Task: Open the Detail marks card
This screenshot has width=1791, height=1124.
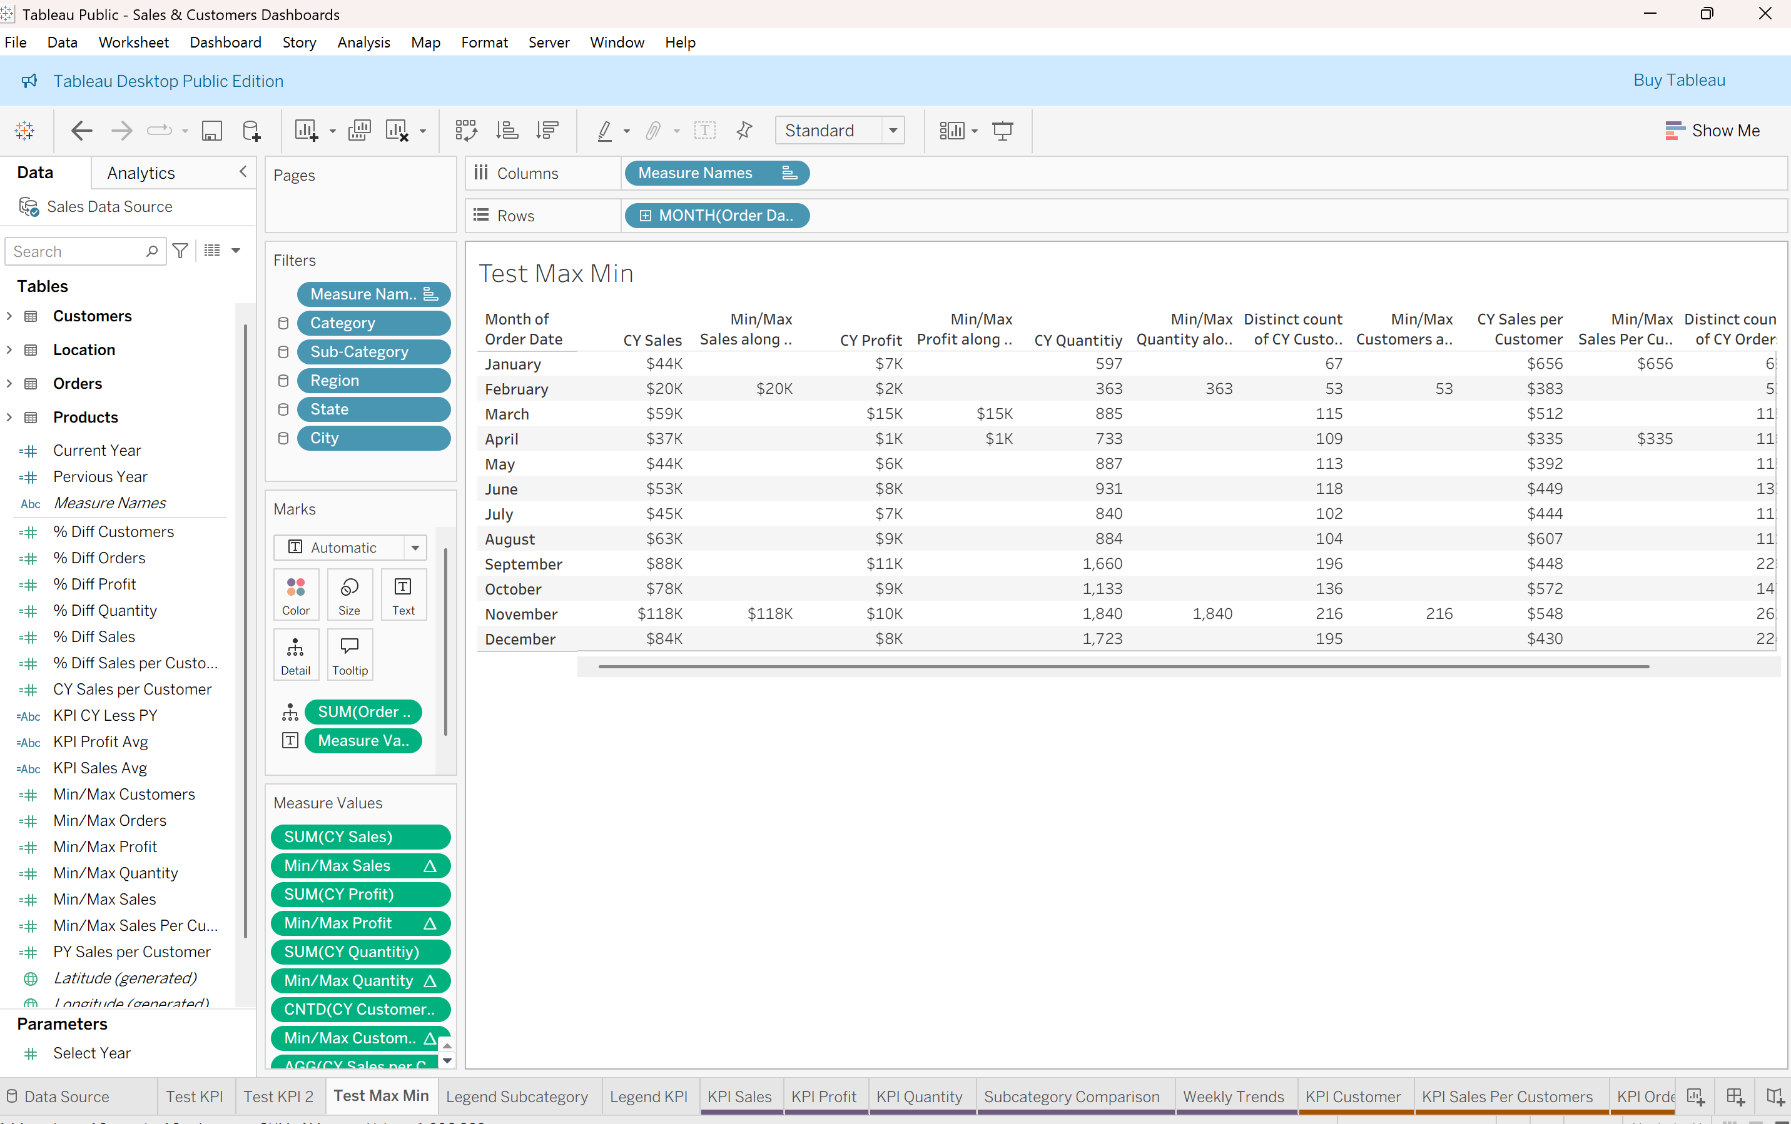Action: (296, 655)
